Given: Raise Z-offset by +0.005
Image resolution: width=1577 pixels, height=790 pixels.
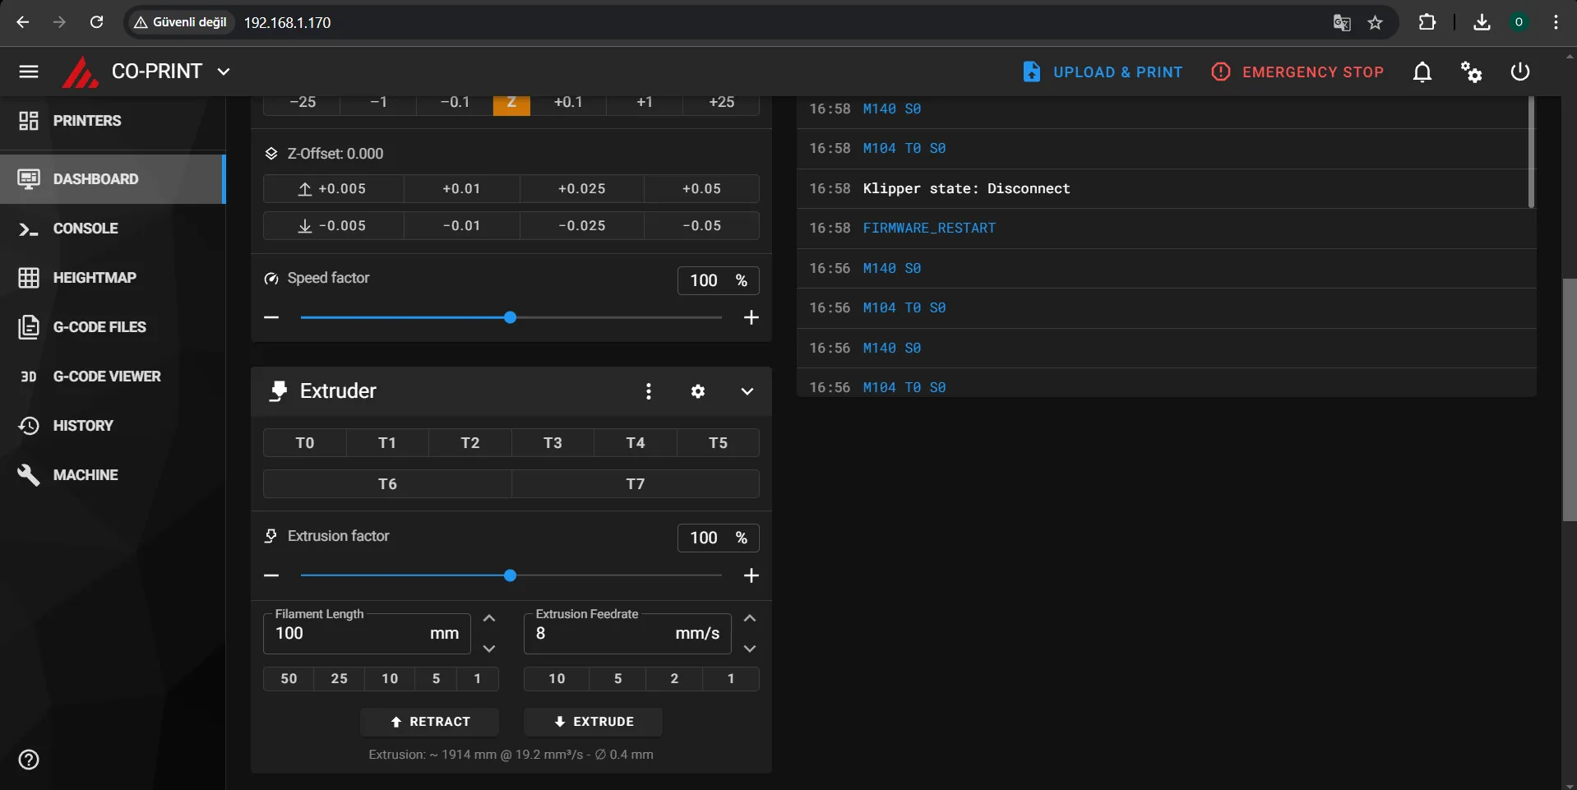Looking at the screenshot, I should click(333, 188).
